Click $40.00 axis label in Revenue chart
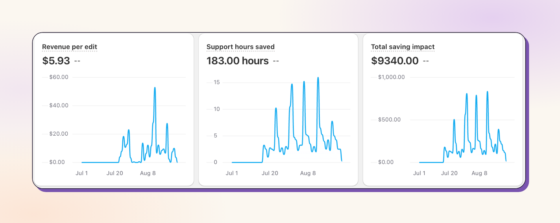 (59, 106)
